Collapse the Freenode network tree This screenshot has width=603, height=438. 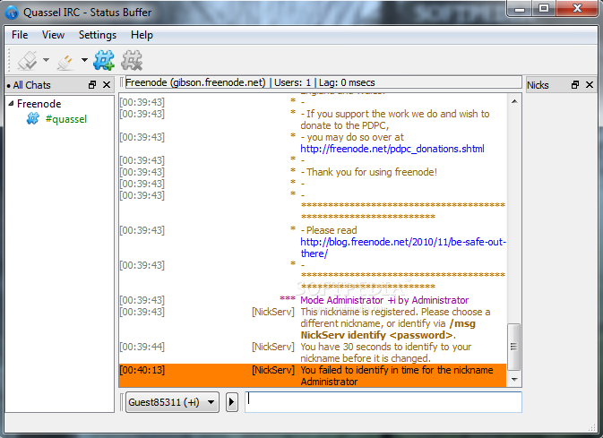(11, 103)
